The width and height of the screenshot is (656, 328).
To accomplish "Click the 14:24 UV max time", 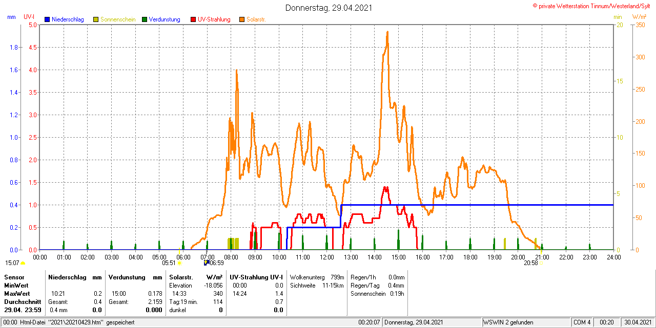I will pyautogui.click(x=239, y=294).
